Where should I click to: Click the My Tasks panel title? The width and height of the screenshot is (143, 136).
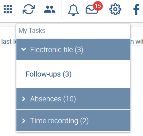[32, 31]
